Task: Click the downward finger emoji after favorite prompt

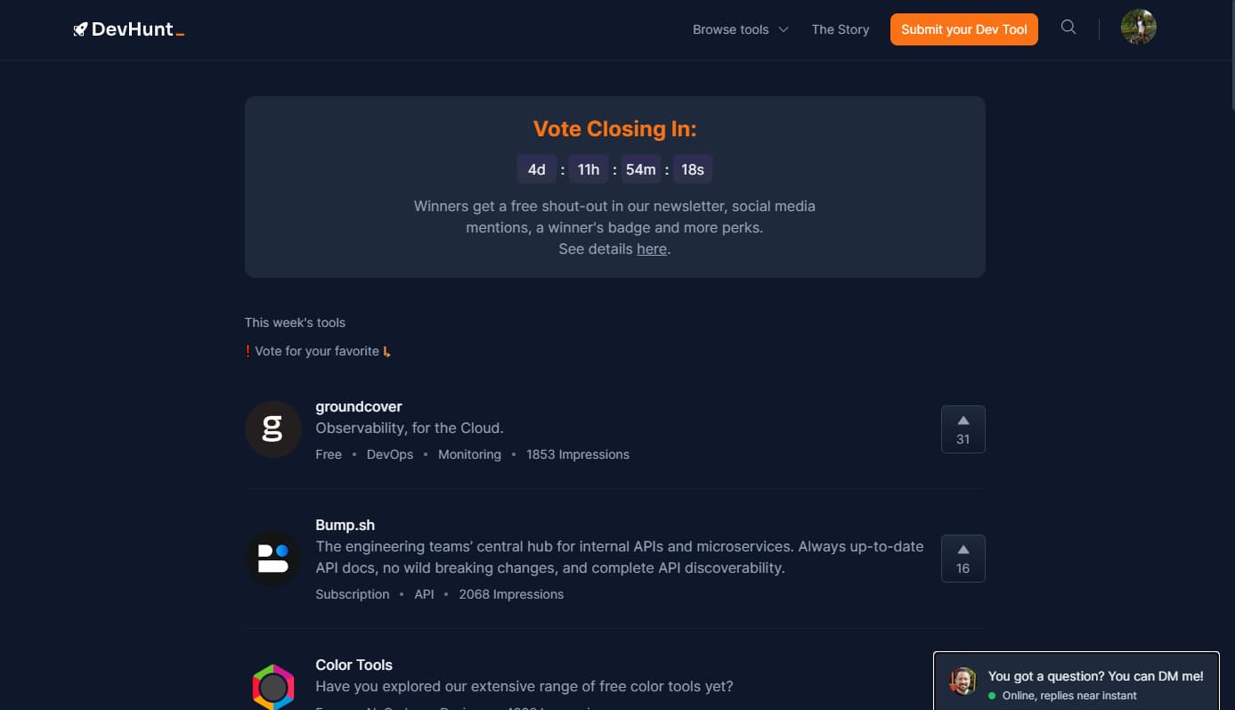Action: [x=386, y=351]
